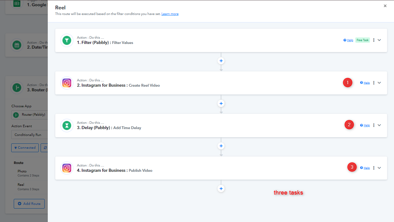Click the Delay (Pabbly) hourglass icon

coord(67,125)
